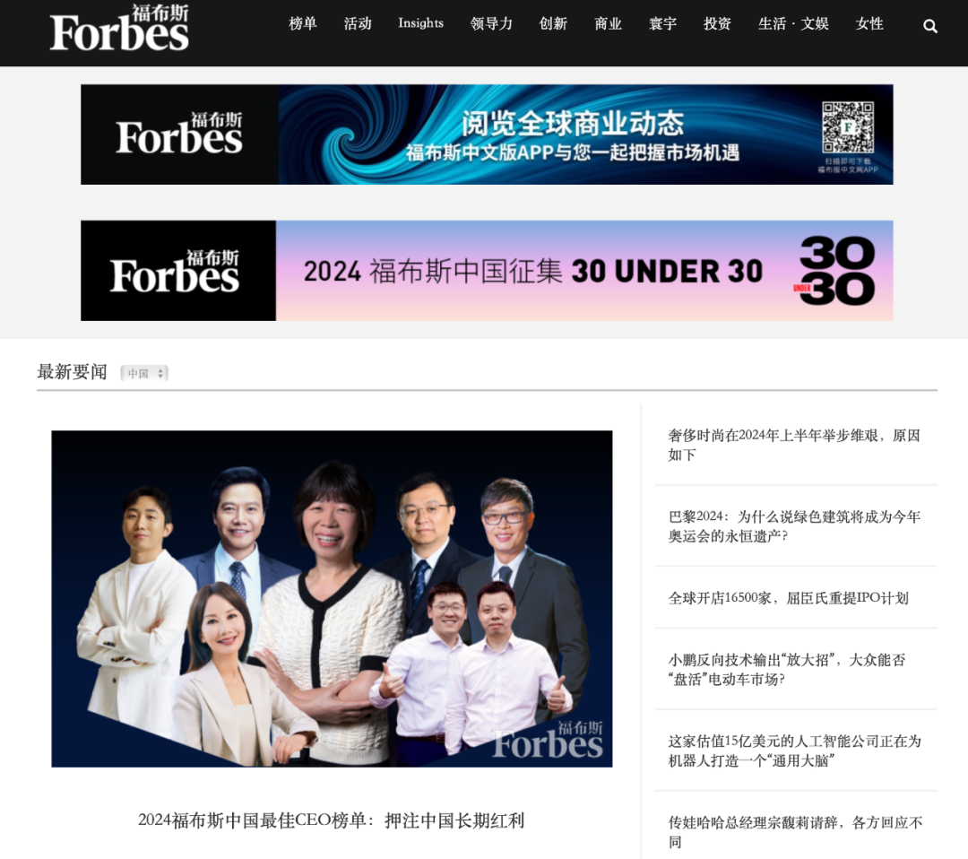Select the 女性 navigation item
Image resolution: width=968 pixels, height=859 pixels.
coord(869,23)
